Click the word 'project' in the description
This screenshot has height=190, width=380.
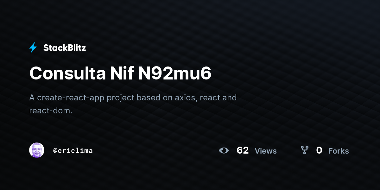point(121,98)
